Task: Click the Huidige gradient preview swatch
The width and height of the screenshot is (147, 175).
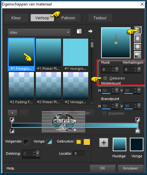Action: (x=120, y=144)
